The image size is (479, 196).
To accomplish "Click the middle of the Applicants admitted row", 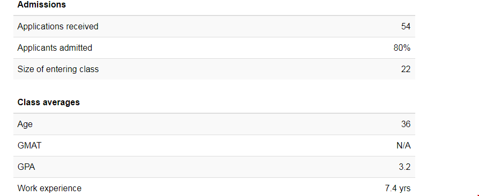I will pos(214,48).
